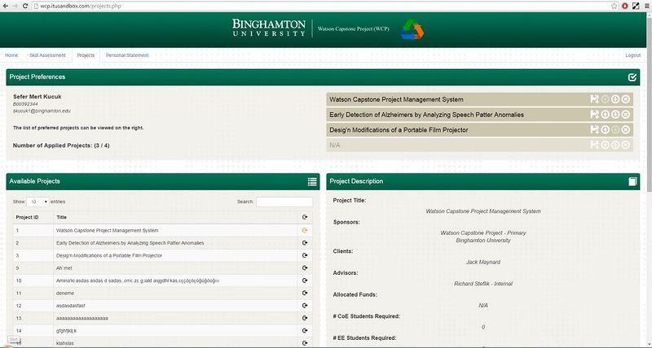The height and width of the screenshot is (348, 652).
Task: Click the Logout link
Action: point(632,55)
